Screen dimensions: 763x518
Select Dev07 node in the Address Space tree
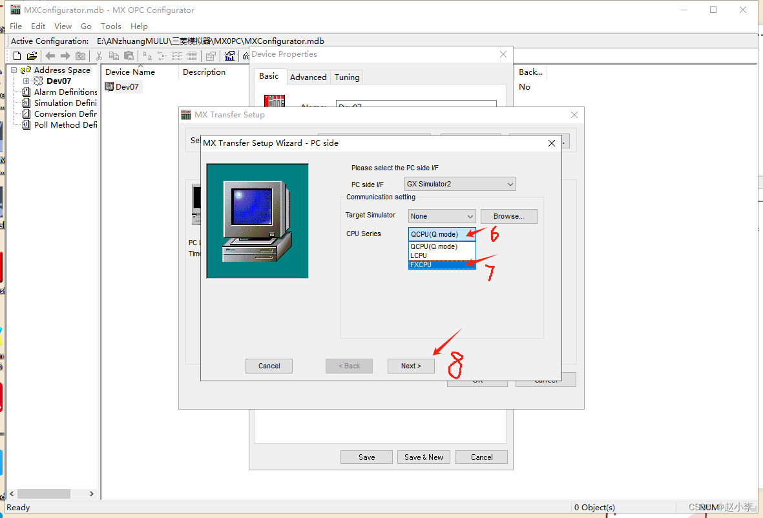pyautogui.click(x=59, y=81)
